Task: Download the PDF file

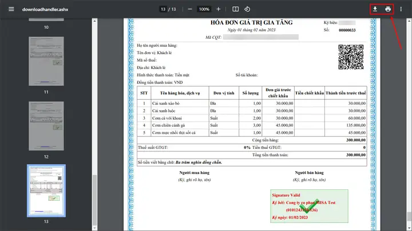Action: click(375, 9)
